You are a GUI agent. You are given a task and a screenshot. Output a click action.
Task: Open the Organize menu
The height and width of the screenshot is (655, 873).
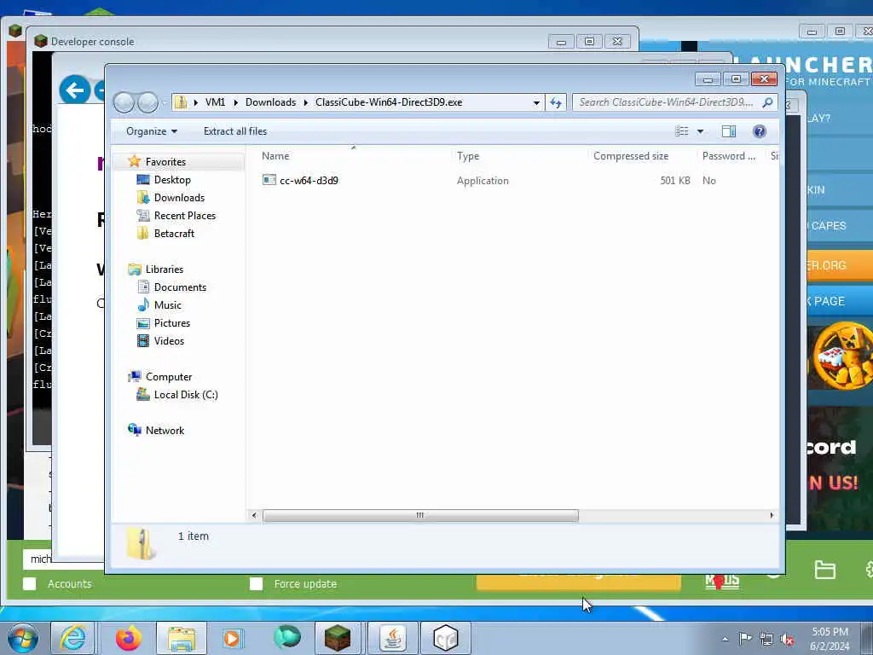point(152,131)
